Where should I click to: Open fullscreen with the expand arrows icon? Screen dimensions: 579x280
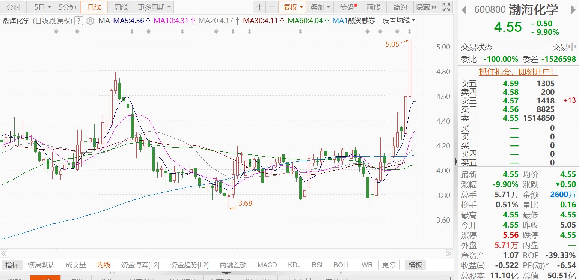point(446,7)
